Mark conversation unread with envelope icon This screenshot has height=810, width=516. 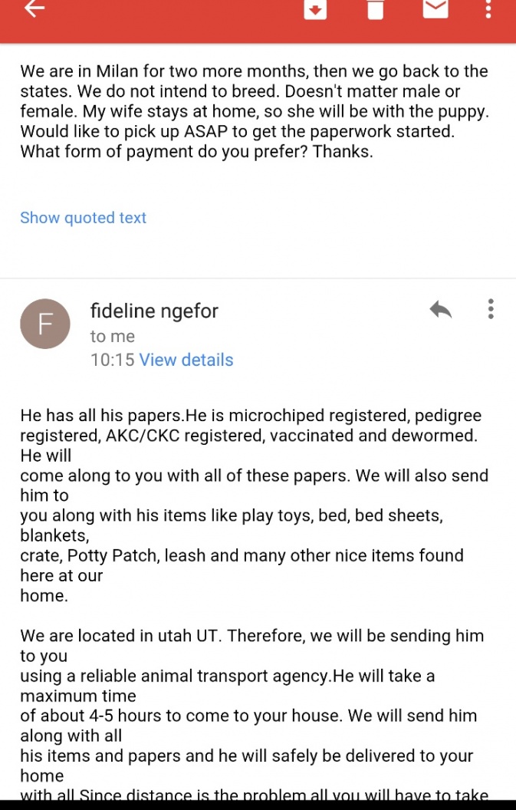coord(435,8)
